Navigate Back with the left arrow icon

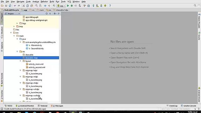pyautogui.click(x=45, y=6)
